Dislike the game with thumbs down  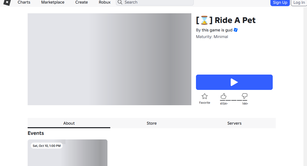245,96
